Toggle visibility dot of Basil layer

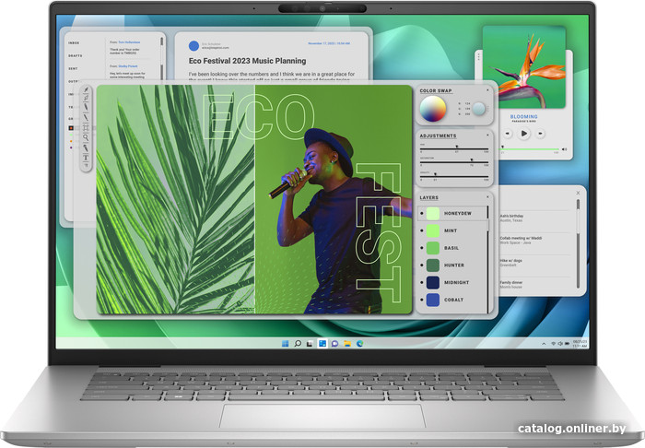tap(422, 248)
